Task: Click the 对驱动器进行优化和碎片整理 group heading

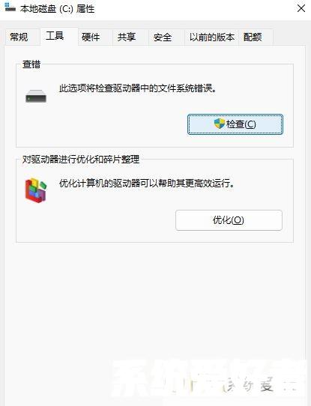Action: click(81, 159)
